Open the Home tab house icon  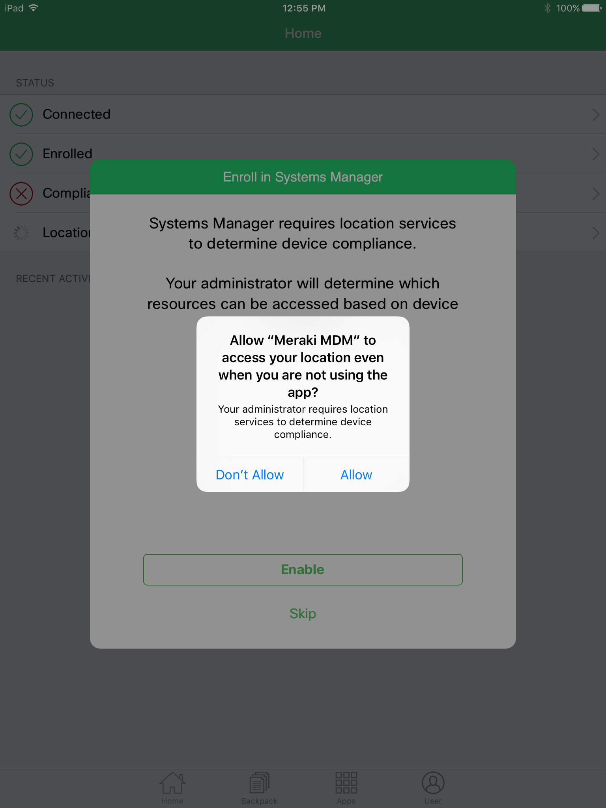pyautogui.click(x=172, y=783)
